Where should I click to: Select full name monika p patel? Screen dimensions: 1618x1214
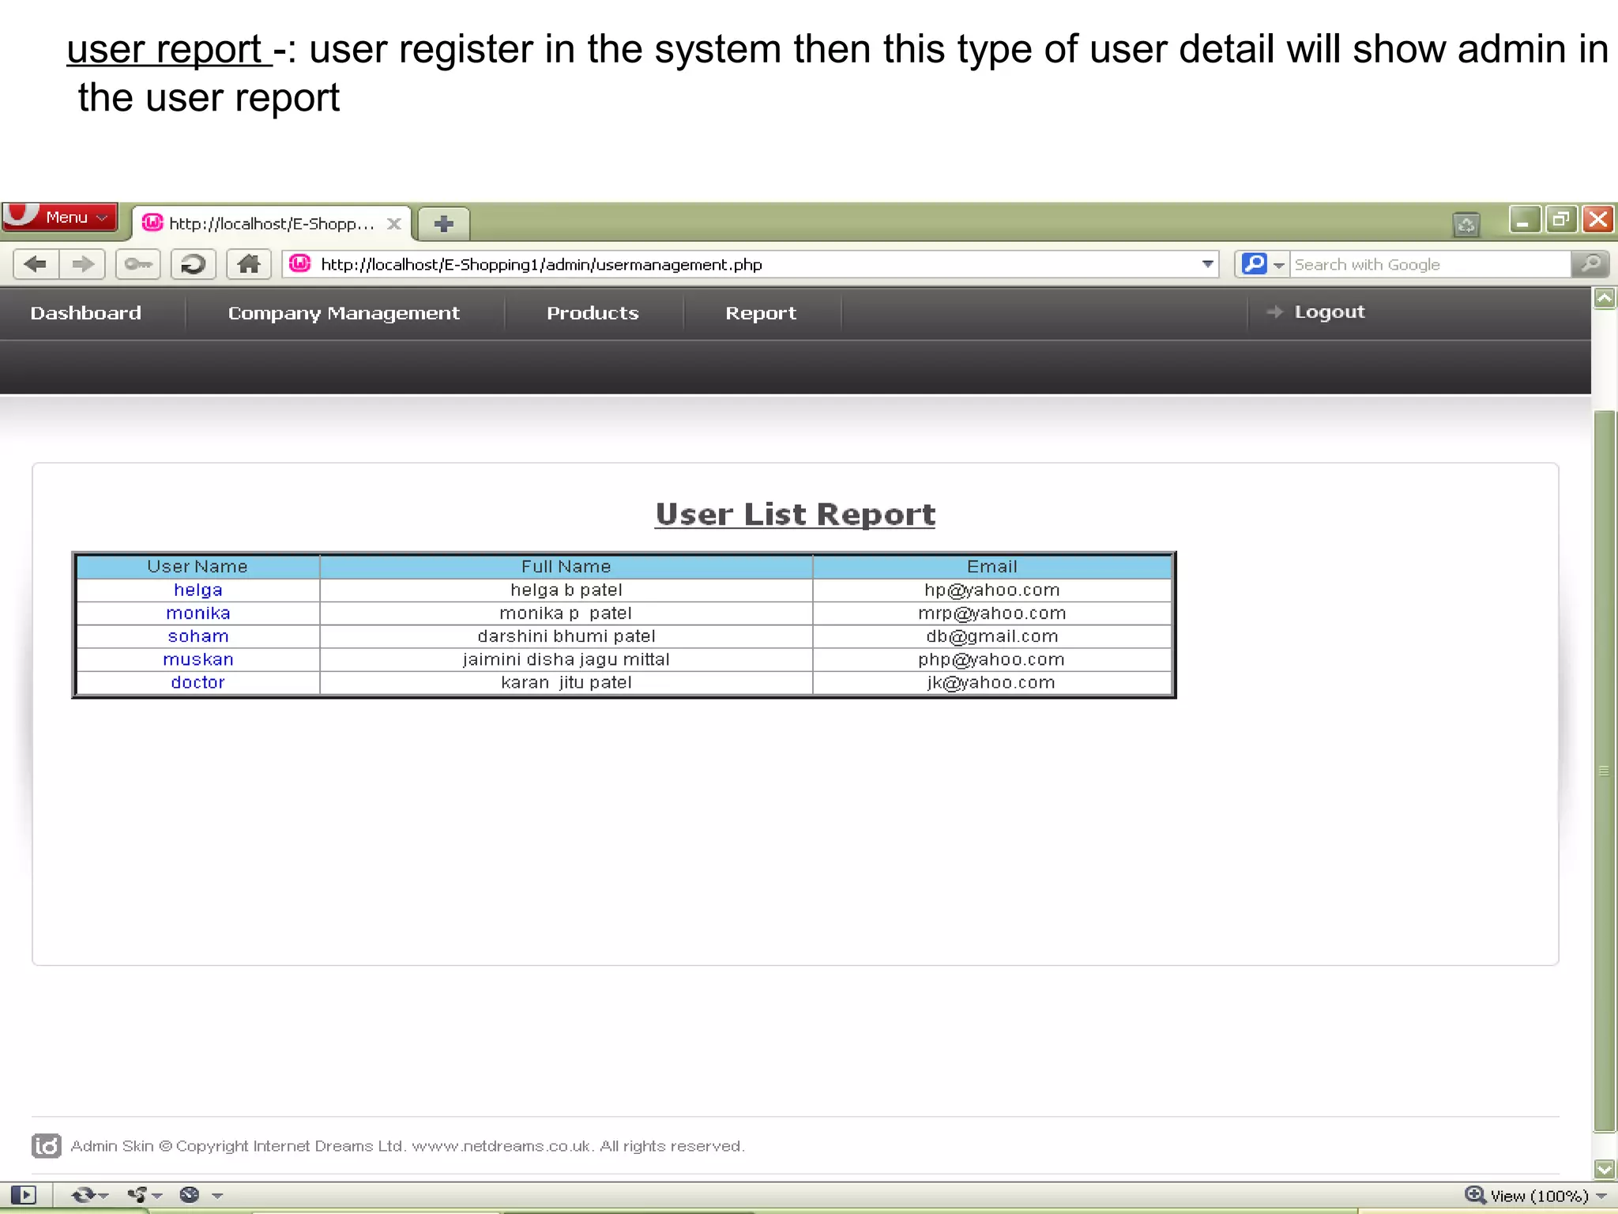coord(566,613)
